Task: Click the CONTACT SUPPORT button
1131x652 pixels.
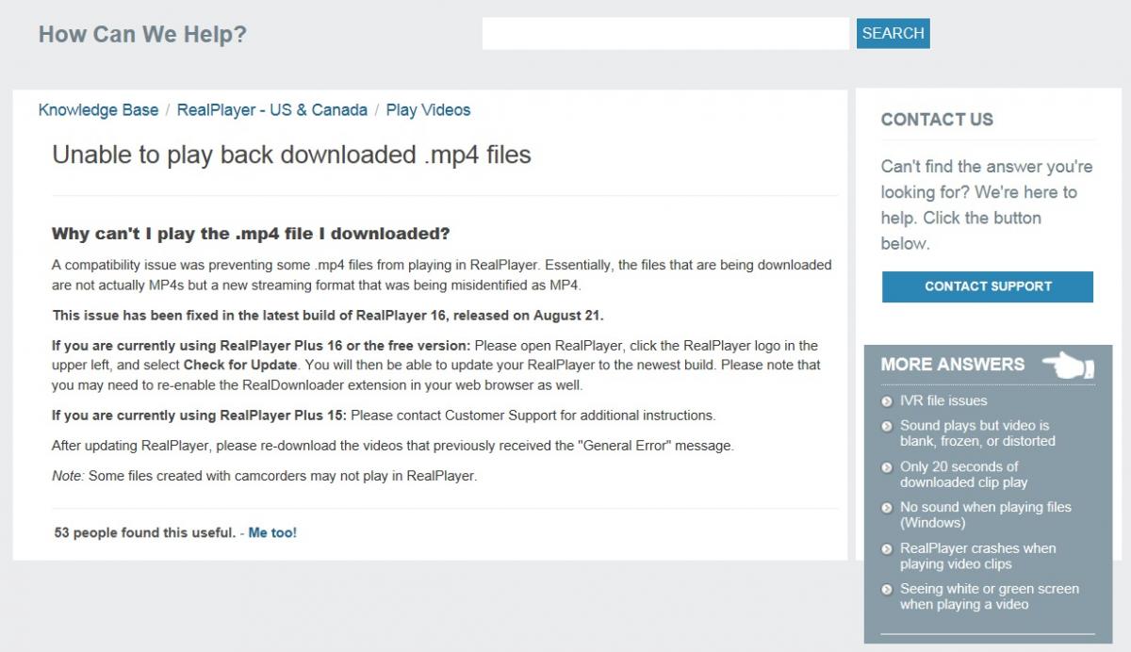Action: tap(988, 286)
